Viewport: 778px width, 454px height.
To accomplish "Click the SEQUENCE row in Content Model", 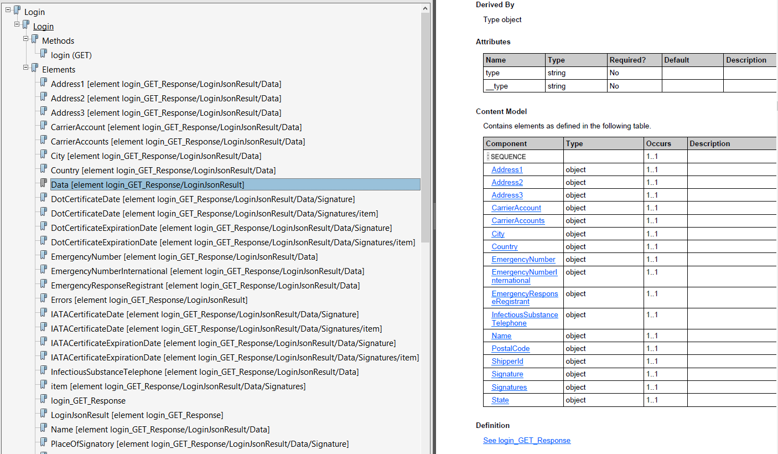I will [630, 157].
